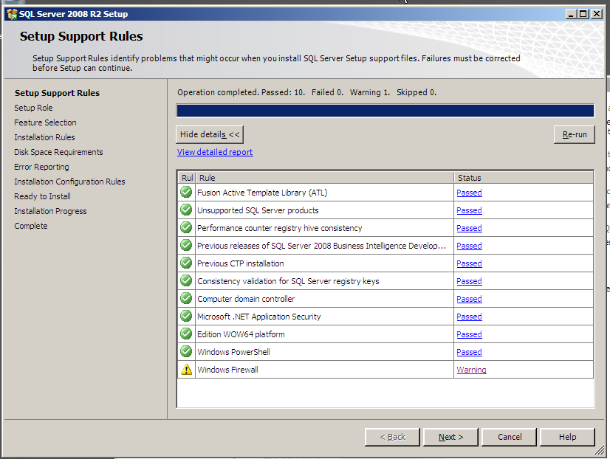
Task: Select the Windows PowerShell rule name
Action: 233,352
